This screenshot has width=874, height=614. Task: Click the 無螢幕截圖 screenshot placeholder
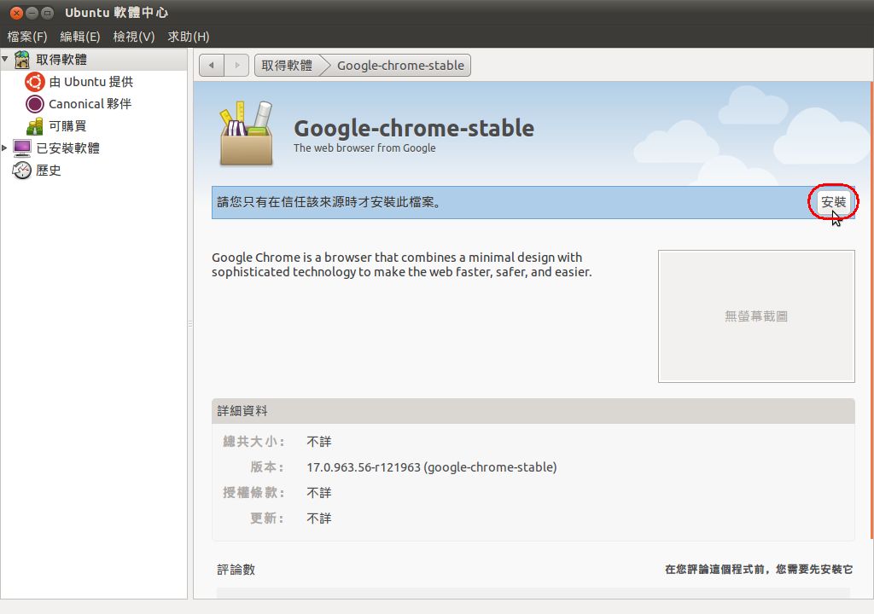click(x=756, y=316)
